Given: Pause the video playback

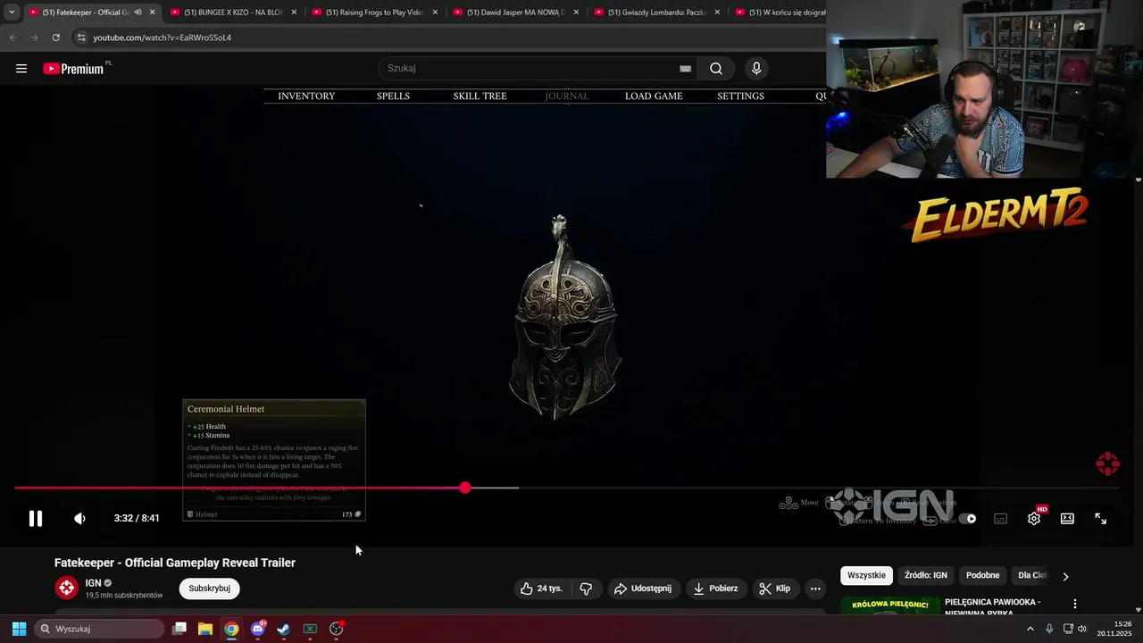Looking at the screenshot, I should [x=36, y=518].
